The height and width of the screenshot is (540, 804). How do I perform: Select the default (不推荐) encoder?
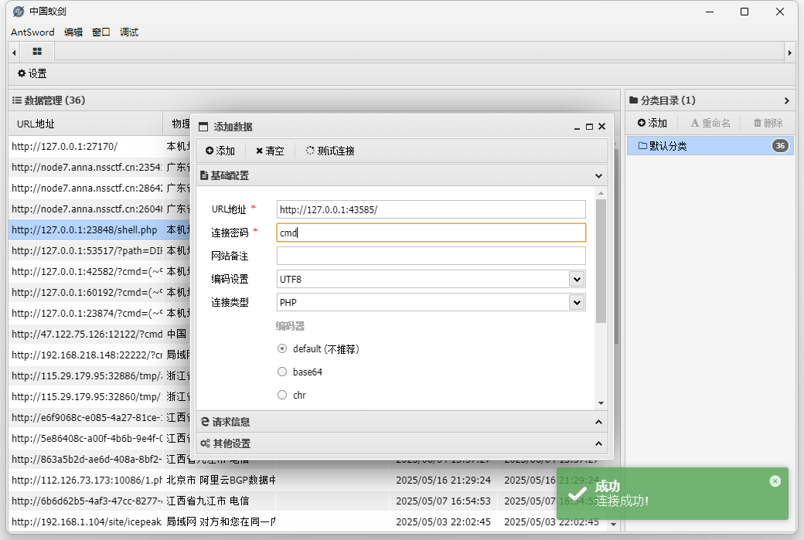(282, 348)
